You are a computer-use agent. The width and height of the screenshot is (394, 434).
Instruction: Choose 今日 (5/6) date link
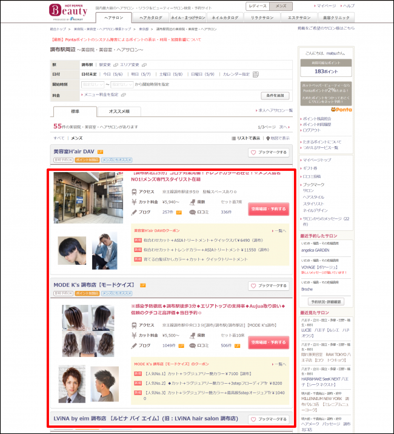pyautogui.click(x=113, y=75)
